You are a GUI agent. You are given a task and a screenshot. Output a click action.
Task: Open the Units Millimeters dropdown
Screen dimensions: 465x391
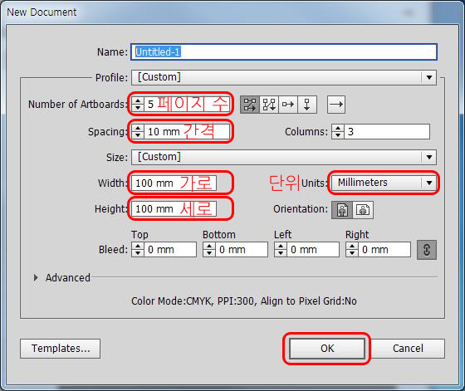(384, 183)
